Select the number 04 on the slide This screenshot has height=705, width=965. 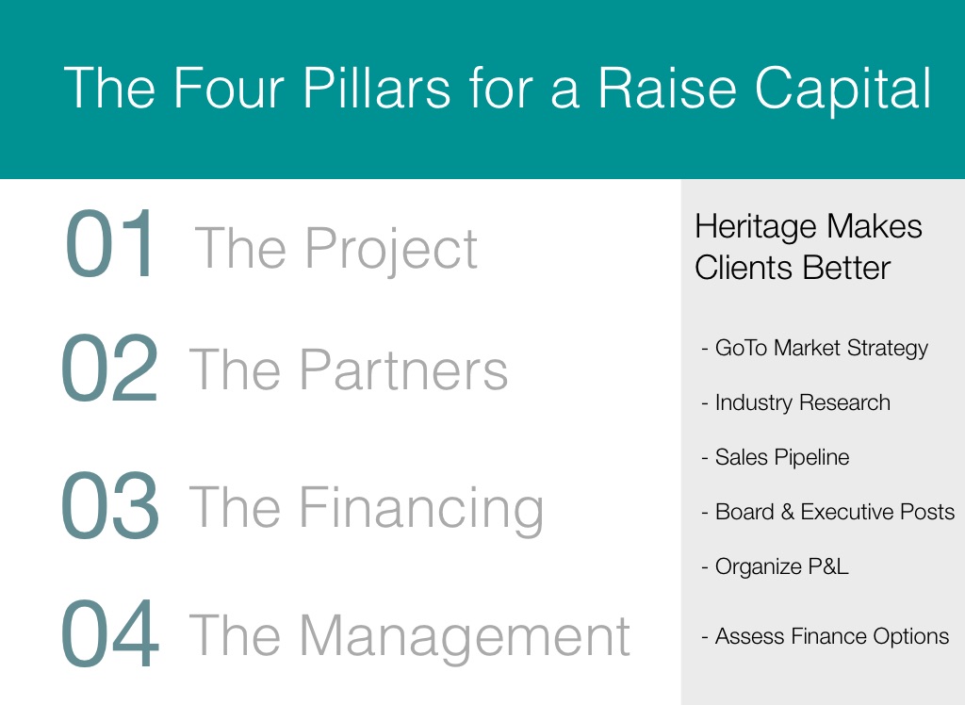(109, 636)
